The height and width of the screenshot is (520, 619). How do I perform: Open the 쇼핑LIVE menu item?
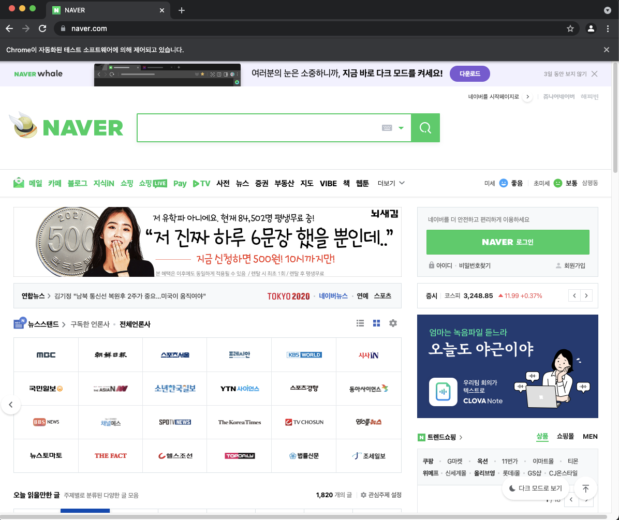click(x=153, y=183)
